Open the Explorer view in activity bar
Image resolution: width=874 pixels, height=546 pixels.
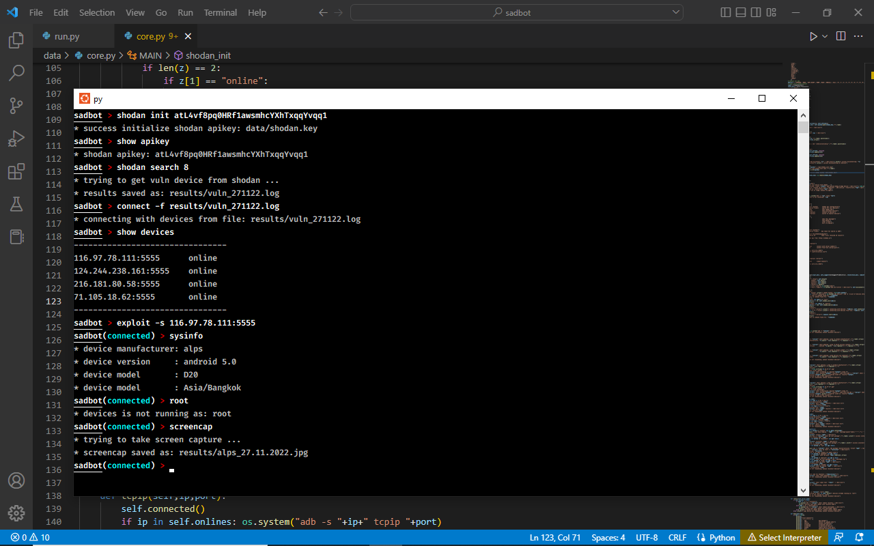(16, 40)
